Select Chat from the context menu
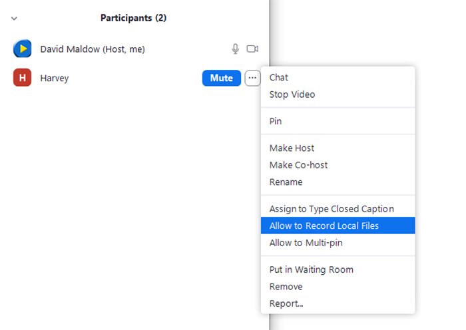This screenshot has width=466, height=330. (279, 77)
